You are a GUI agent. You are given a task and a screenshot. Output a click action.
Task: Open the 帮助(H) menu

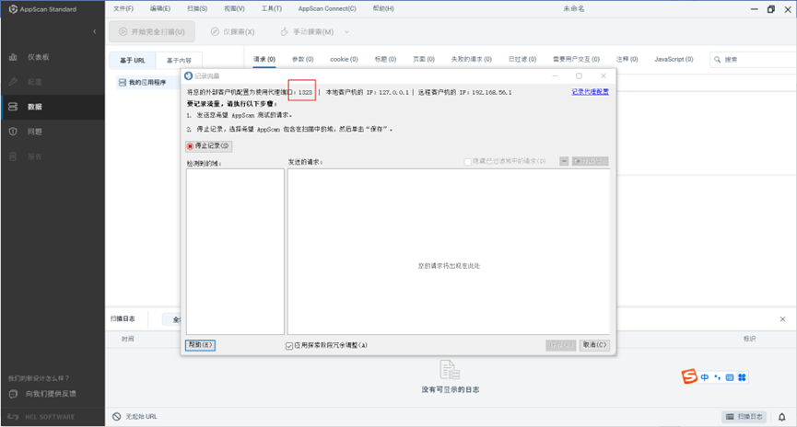383,8
